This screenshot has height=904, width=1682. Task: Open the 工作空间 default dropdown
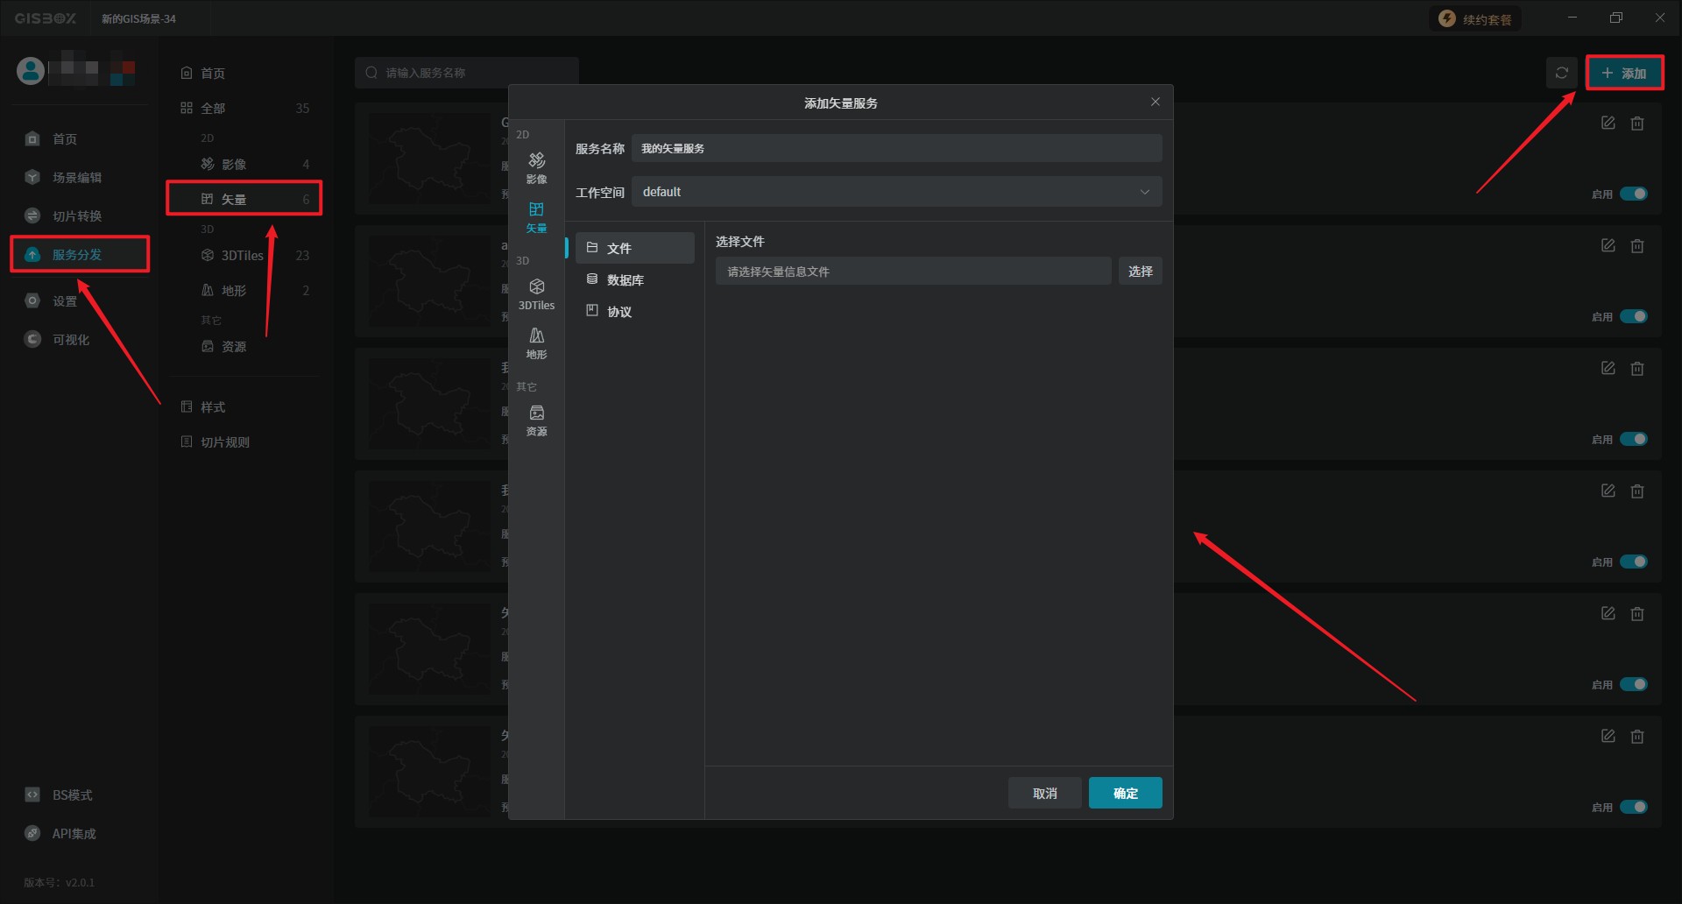[x=896, y=192]
